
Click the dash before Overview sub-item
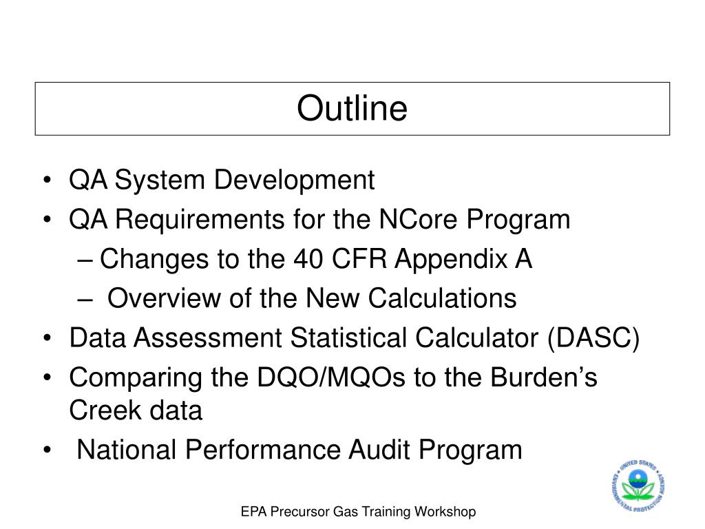click(x=85, y=300)
